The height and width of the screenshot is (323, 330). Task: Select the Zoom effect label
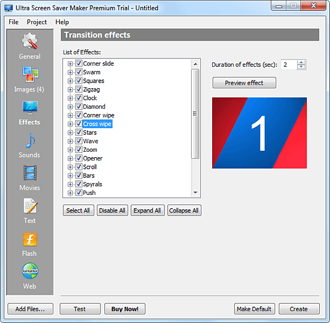point(90,150)
